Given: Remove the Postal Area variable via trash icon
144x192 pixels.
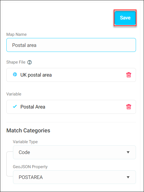Looking at the screenshot, I should point(129,107).
